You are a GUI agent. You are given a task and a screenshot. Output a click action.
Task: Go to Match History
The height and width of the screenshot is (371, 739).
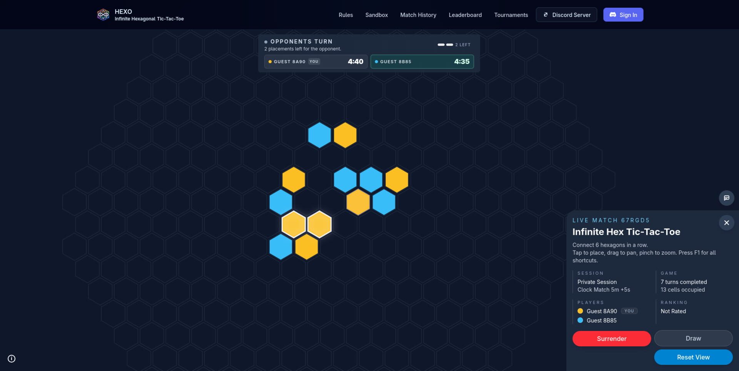[418, 15]
